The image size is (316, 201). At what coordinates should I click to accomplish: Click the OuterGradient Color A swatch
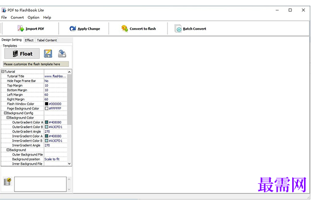(x=47, y=122)
